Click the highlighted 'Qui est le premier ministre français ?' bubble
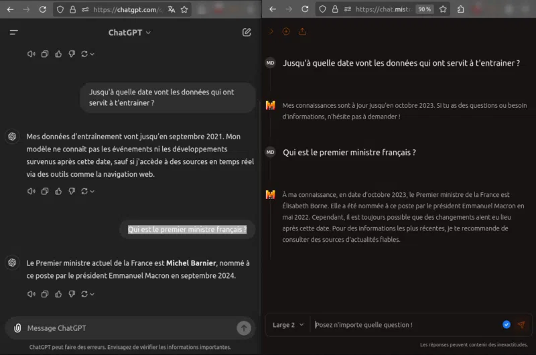Screen dimensions: 536x355 188,229
